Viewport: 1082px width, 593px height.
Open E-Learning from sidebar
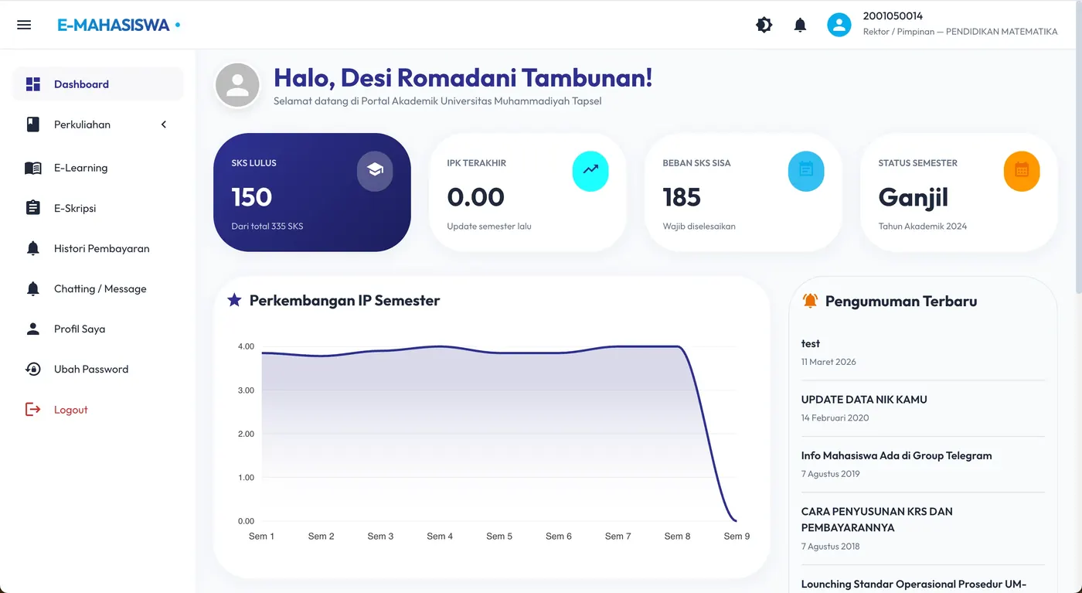98,168
